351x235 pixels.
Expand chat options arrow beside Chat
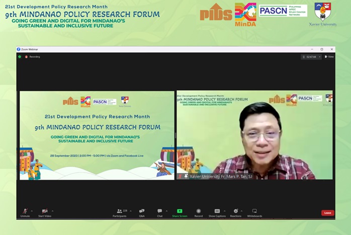pyautogui.click(x=166, y=211)
